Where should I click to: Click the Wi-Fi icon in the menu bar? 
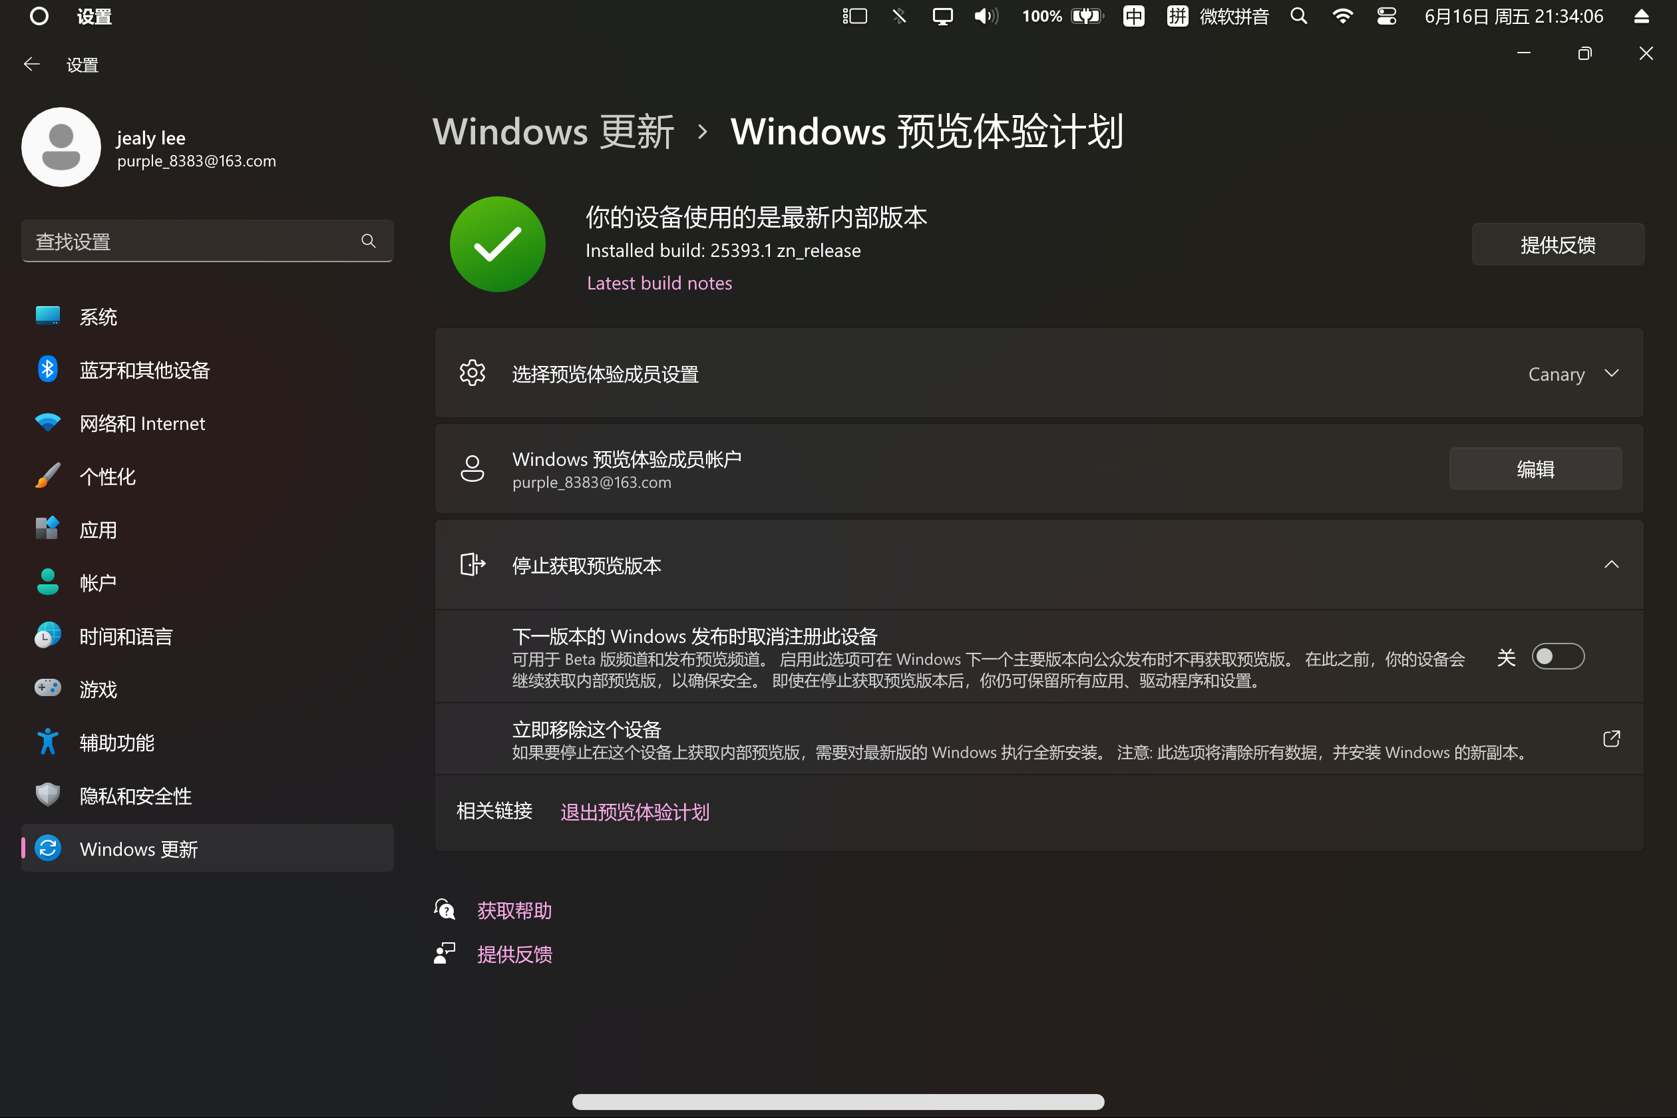click(x=1343, y=16)
